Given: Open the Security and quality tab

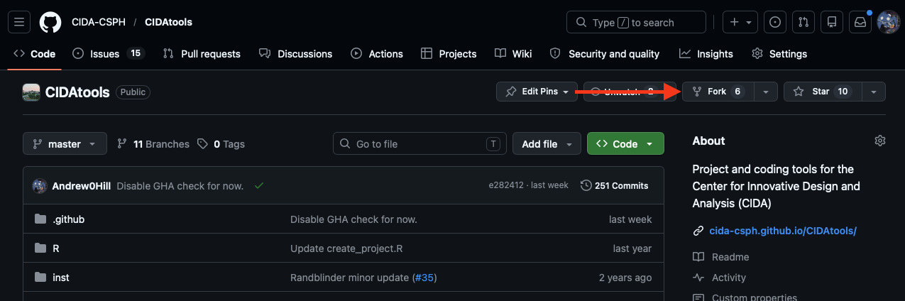Looking at the screenshot, I should (605, 54).
